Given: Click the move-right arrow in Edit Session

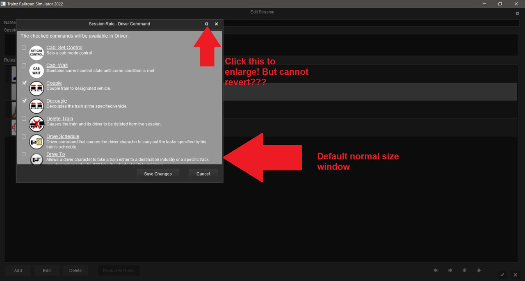Looking at the screenshot, I should click(x=450, y=270).
